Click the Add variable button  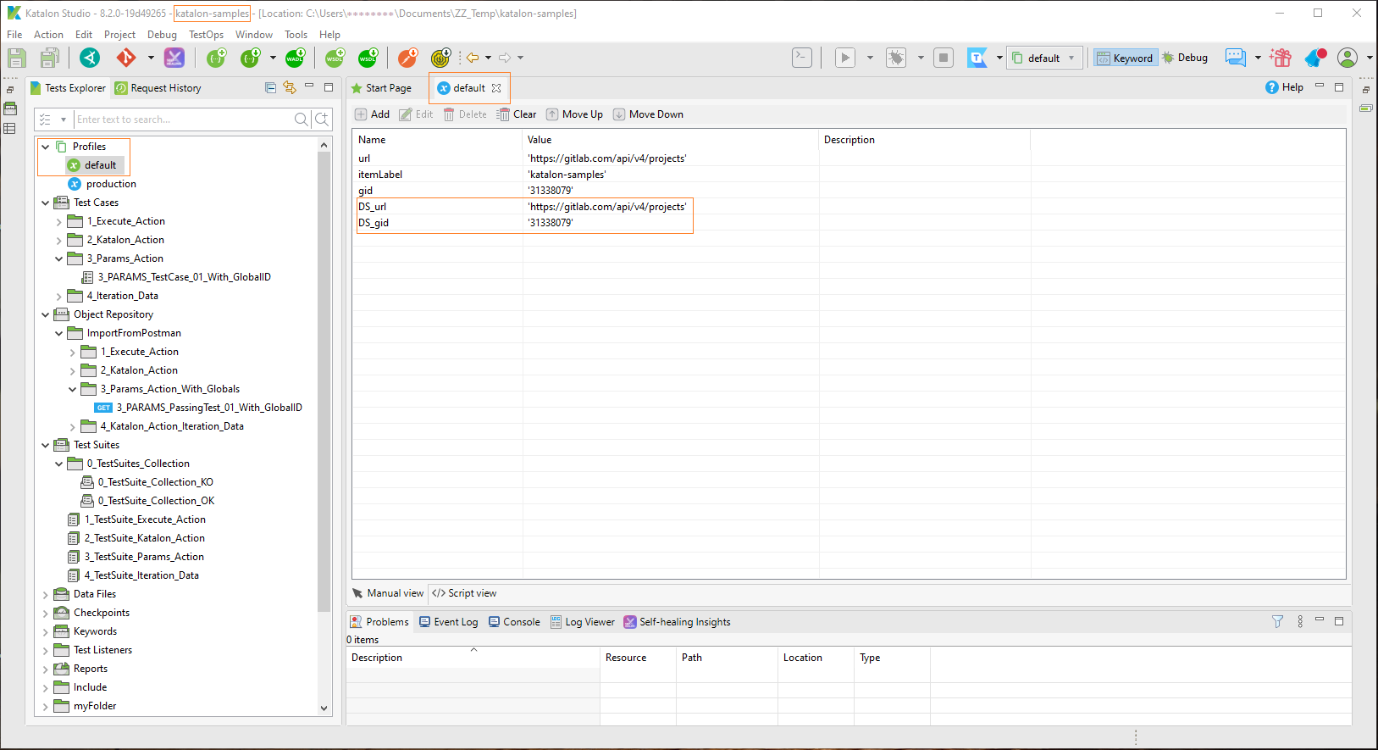coord(372,114)
